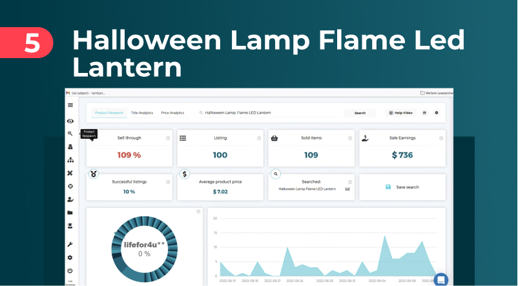518x286 pixels.
Task: Click the basket icon on Sold items card
Action: 275,138
